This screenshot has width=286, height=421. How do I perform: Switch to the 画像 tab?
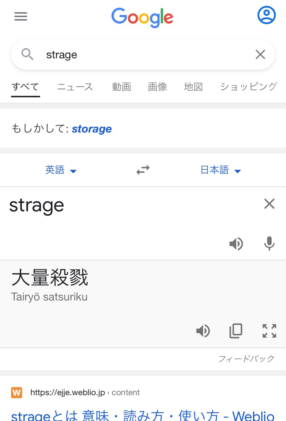point(158,87)
